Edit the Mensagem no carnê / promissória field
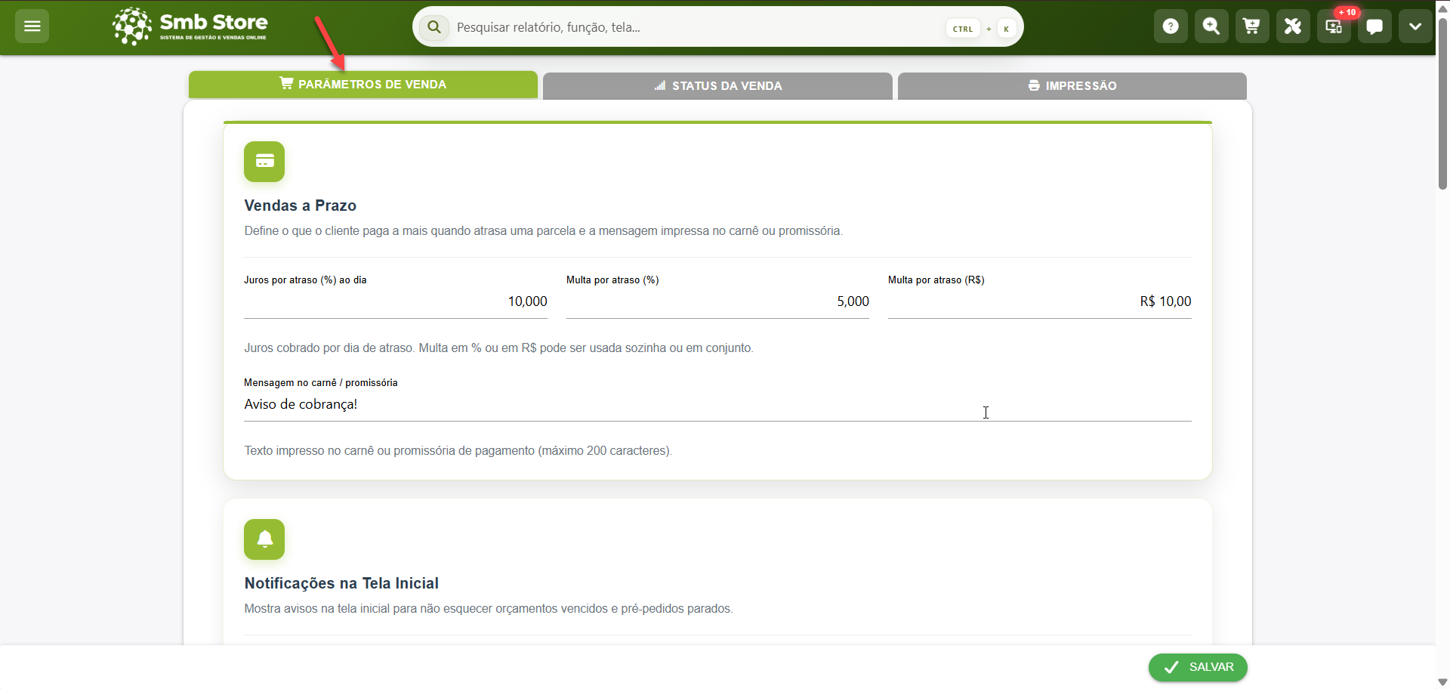Screen dimensions: 1450x689 point(717,405)
